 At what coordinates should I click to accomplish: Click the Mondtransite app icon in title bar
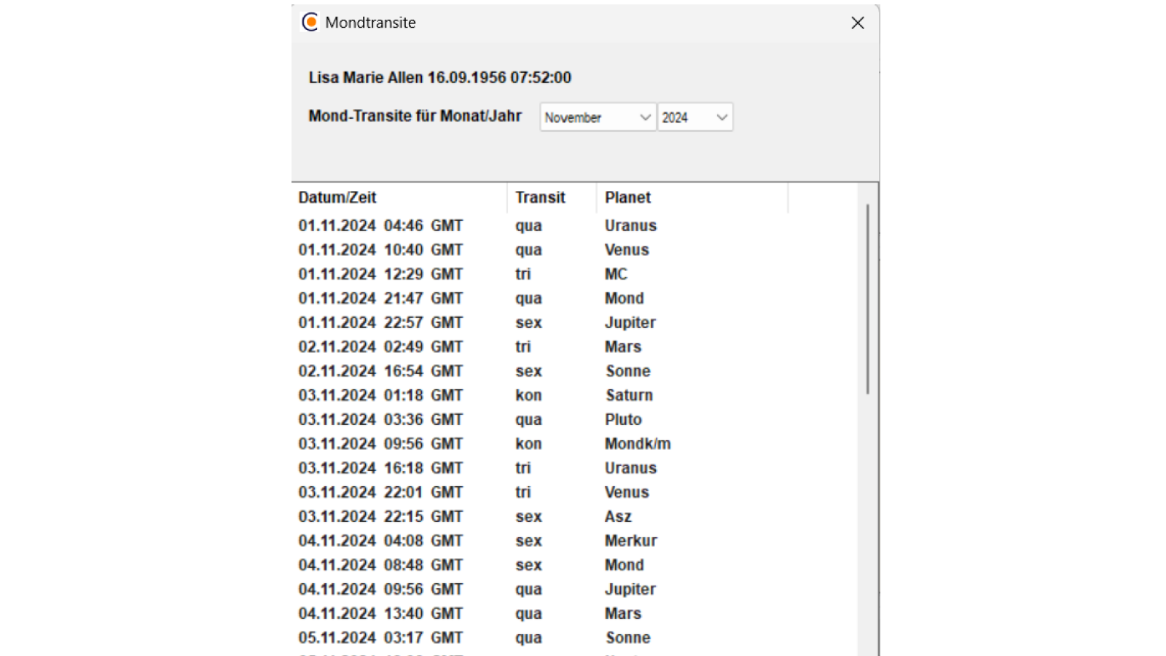pos(310,23)
